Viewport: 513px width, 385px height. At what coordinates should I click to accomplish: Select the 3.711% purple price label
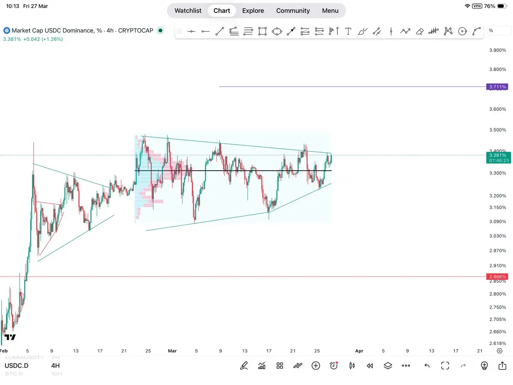point(497,87)
